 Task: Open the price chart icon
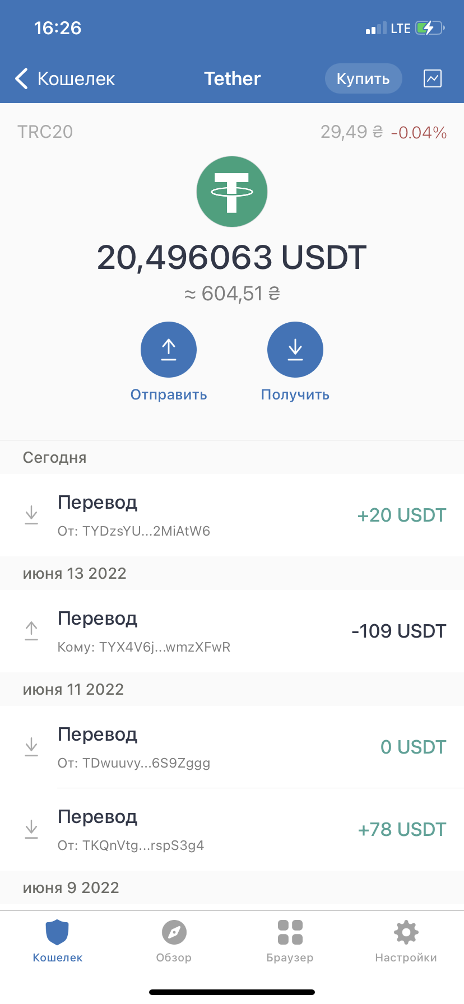(x=432, y=78)
